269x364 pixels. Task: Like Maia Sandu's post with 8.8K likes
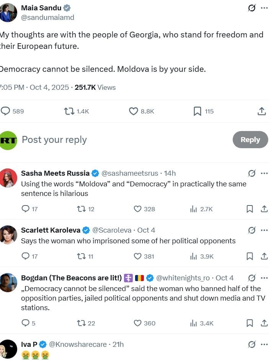(134, 111)
